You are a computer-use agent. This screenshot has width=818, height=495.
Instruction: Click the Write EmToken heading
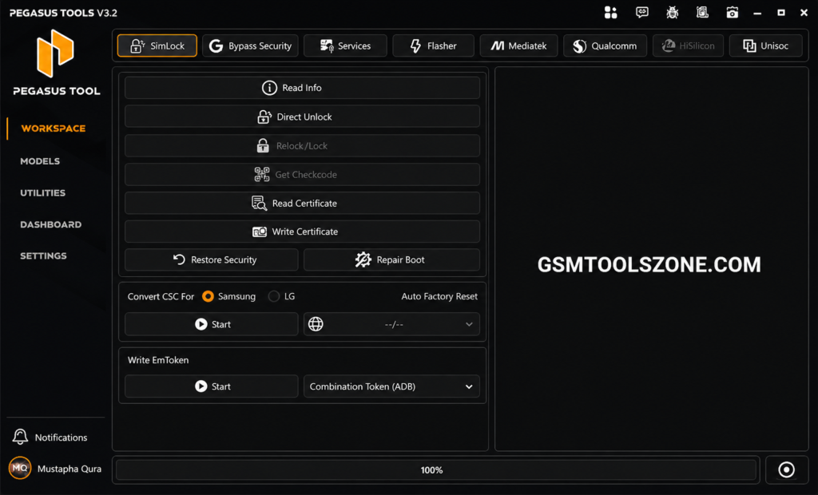click(x=158, y=360)
